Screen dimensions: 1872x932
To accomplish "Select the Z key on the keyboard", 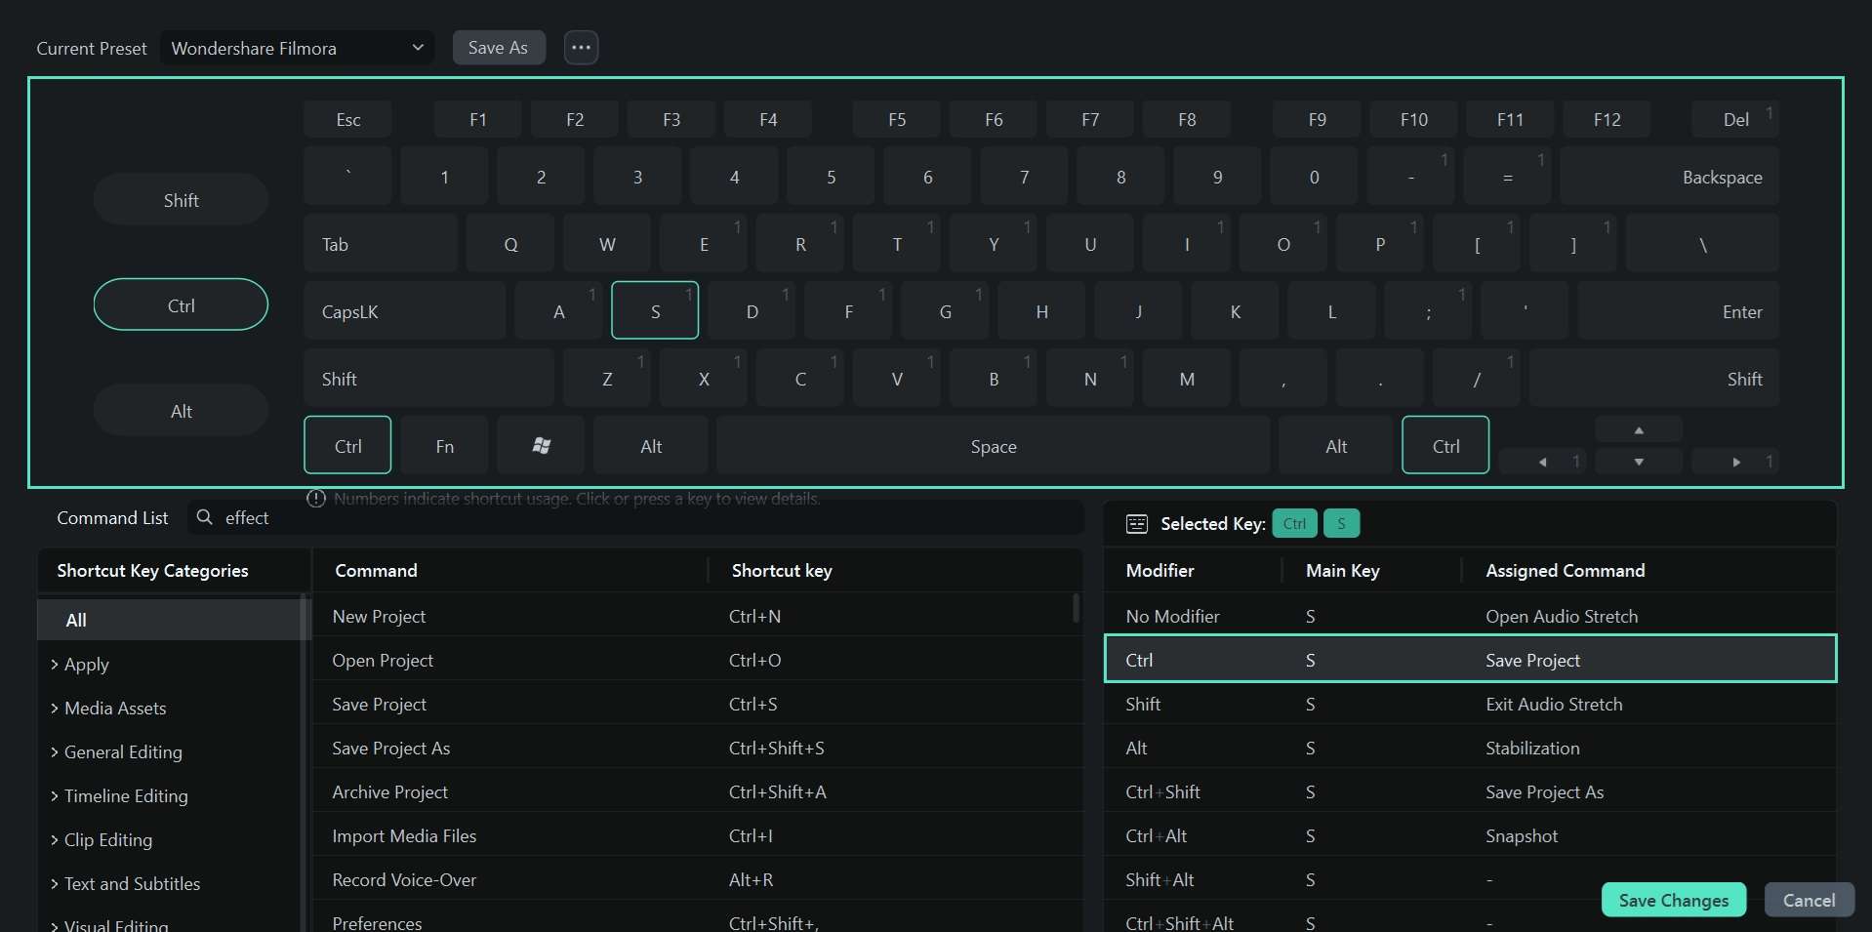I will tap(607, 379).
